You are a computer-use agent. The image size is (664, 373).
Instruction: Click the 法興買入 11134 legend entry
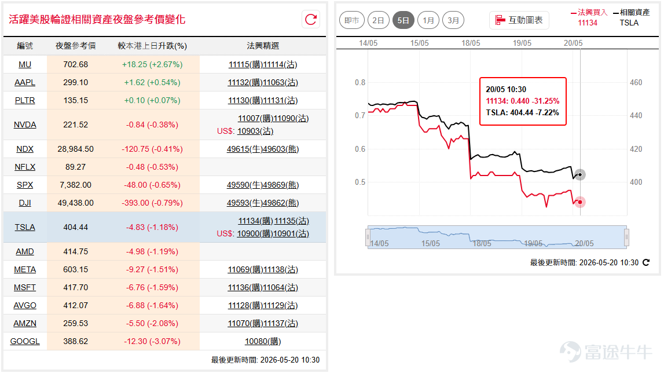(589, 17)
